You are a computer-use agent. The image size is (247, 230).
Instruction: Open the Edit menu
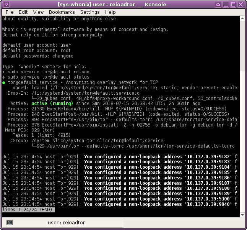(23, 12)
